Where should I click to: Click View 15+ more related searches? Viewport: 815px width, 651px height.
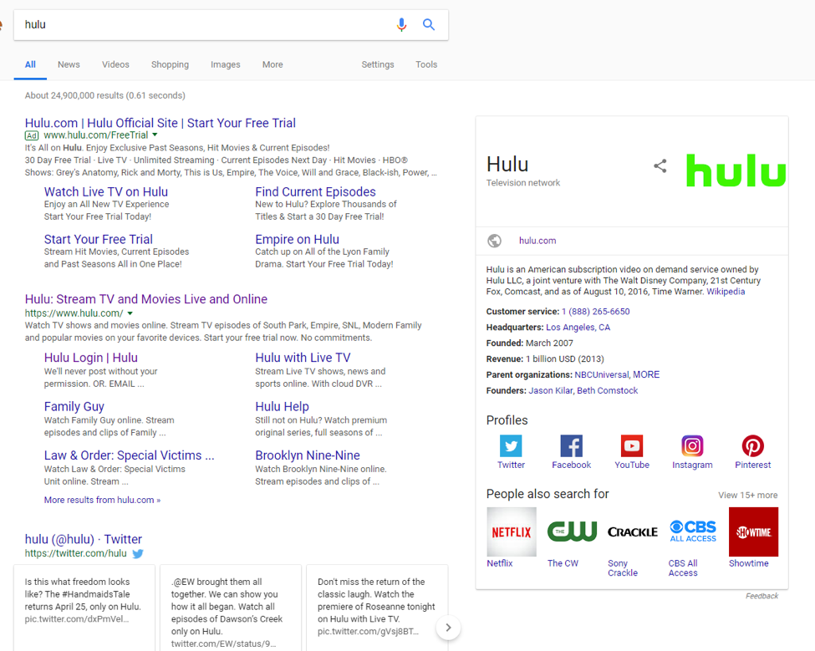coord(746,495)
